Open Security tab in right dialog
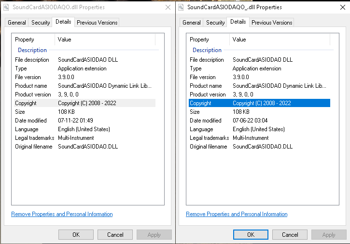This screenshot has height=244, width=350. coord(215,23)
